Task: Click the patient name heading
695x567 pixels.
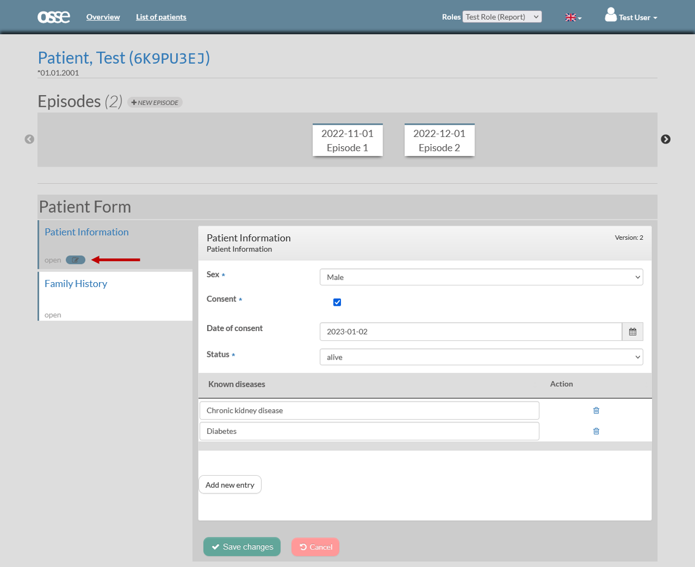Action: [x=124, y=58]
